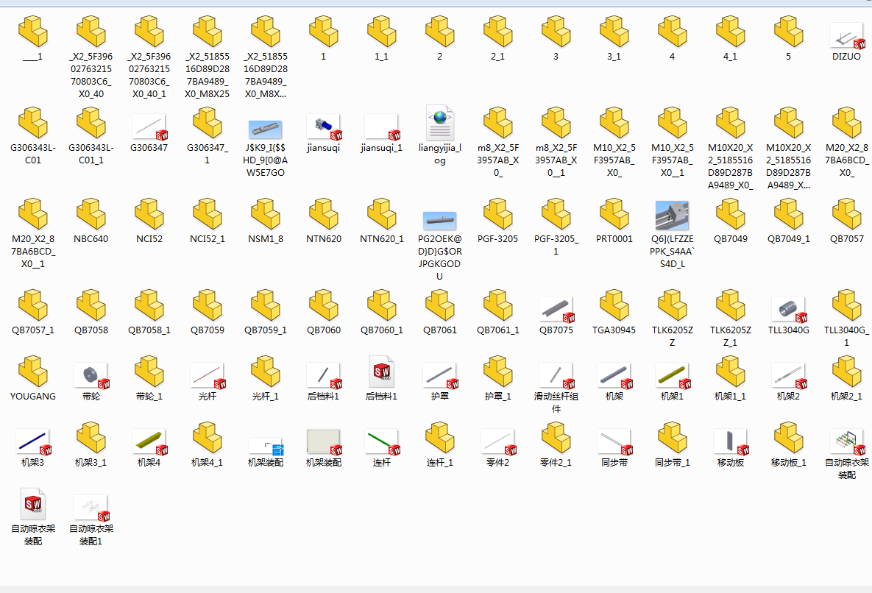Viewport: 872px width, 593px height.
Task: Click the QB7060 file name label
Action: click(324, 330)
